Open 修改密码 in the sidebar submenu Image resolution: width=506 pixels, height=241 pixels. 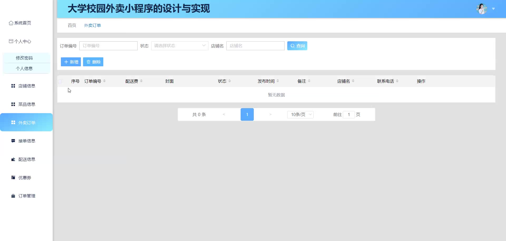[24, 58]
